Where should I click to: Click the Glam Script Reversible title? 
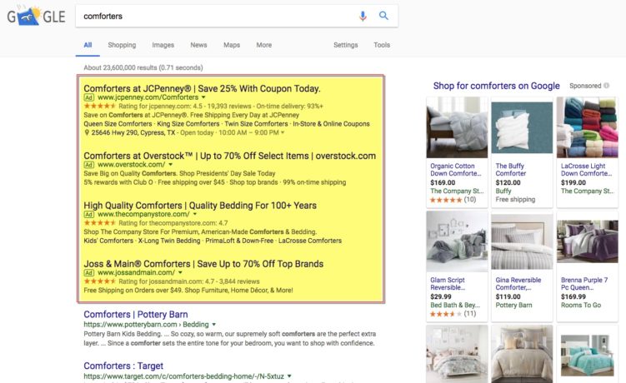click(448, 284)
